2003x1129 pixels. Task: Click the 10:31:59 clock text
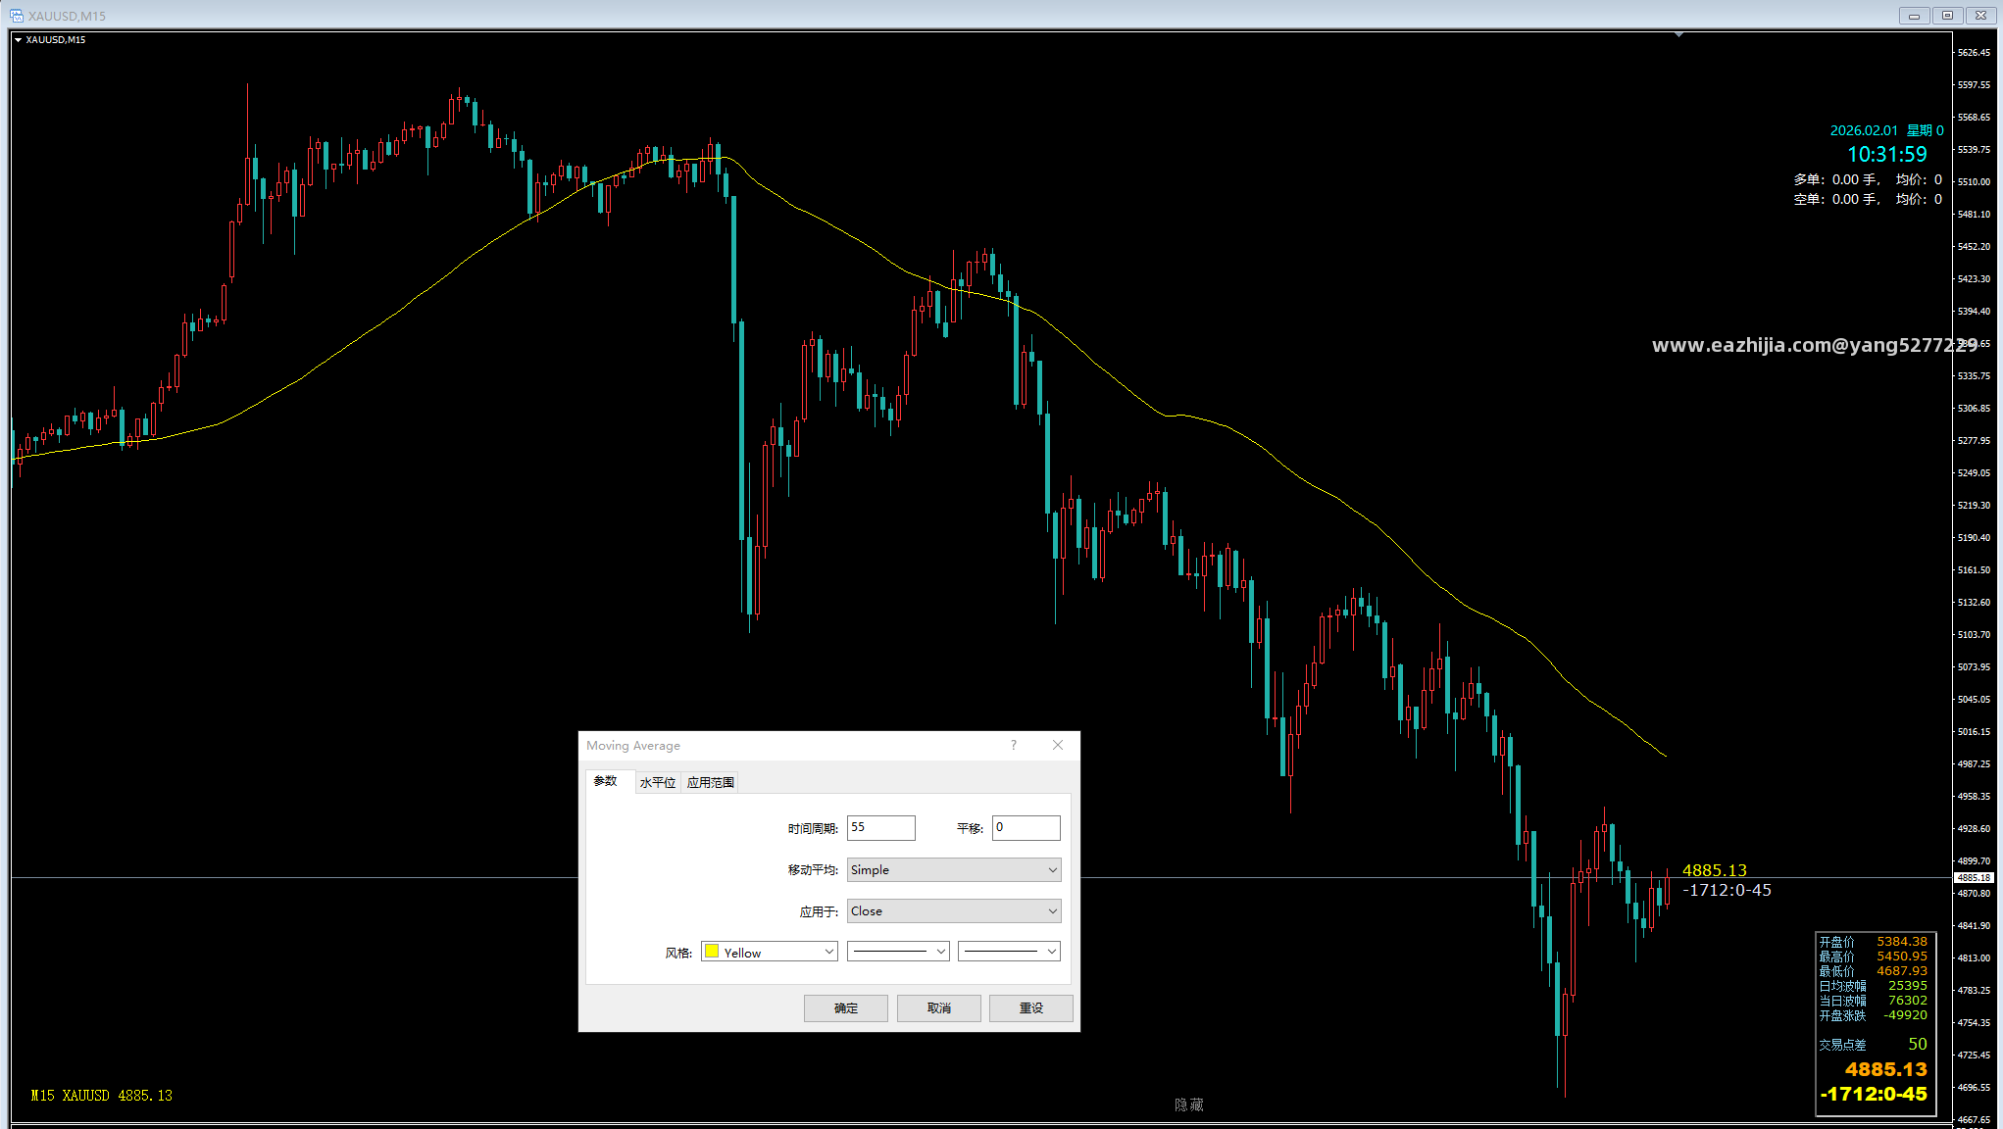pyautogui.click(x=1886, y=155)
